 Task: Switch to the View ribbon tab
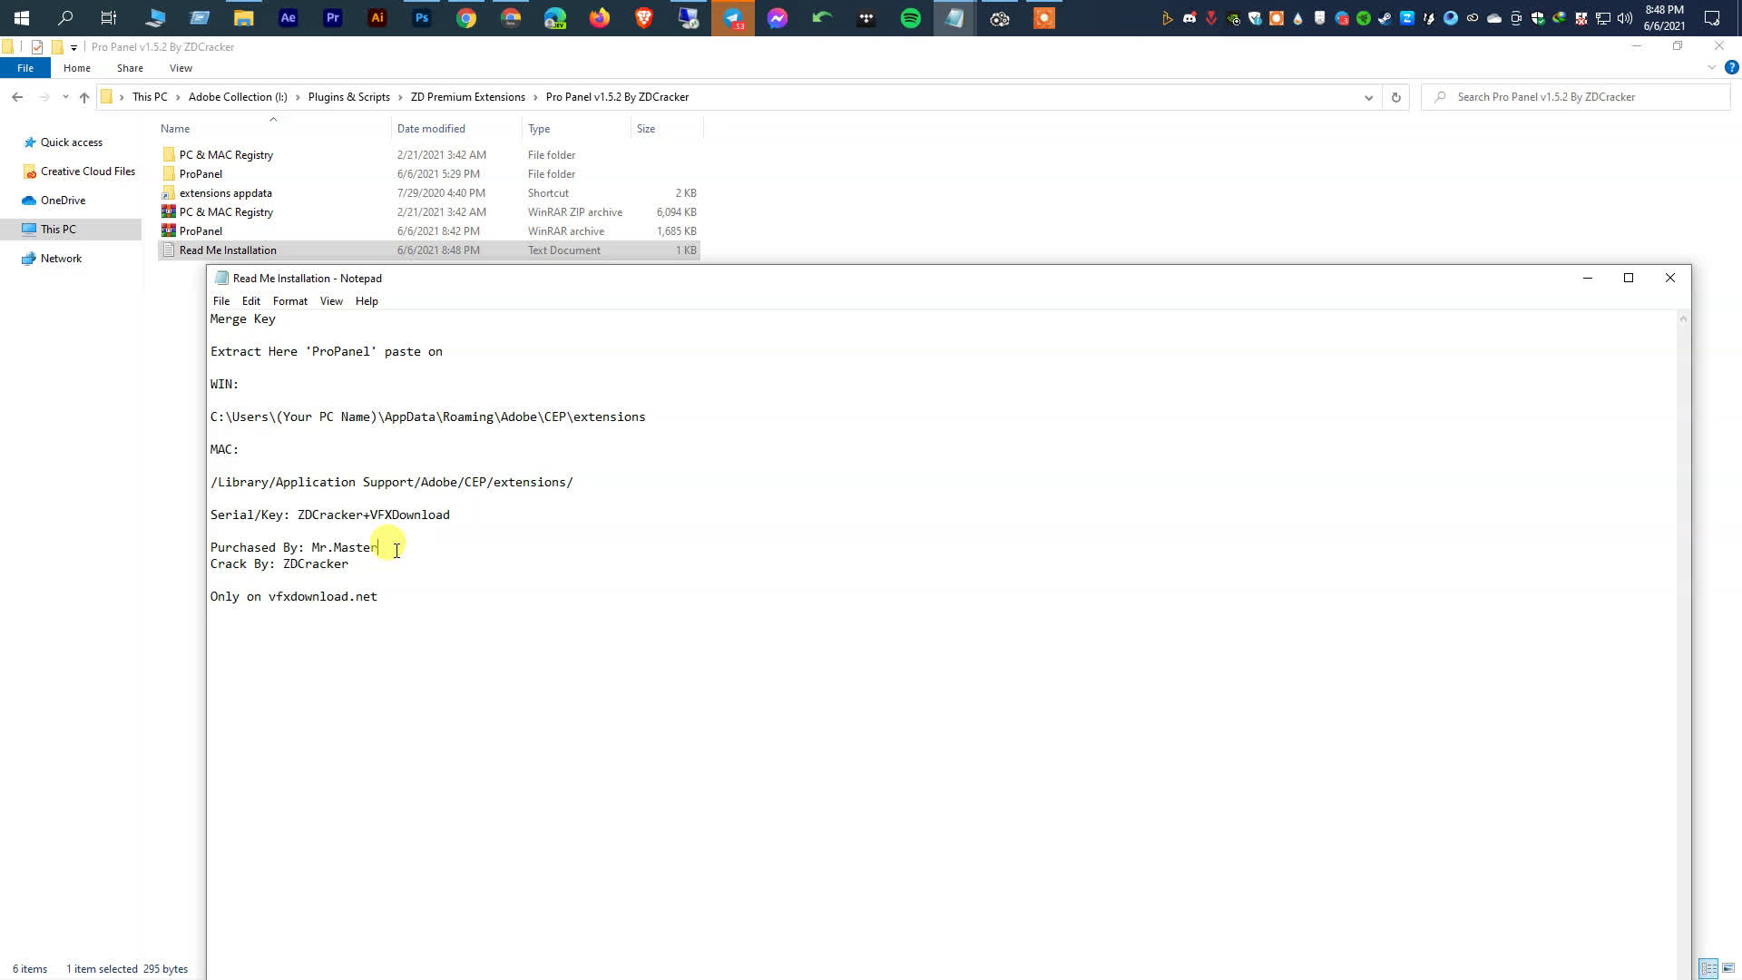tap(181, 67)
